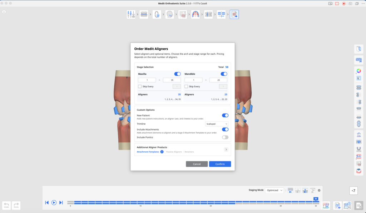Toggle the cube shading view icon
Viewport: 366px width, 213px height.
coord(359,78)
